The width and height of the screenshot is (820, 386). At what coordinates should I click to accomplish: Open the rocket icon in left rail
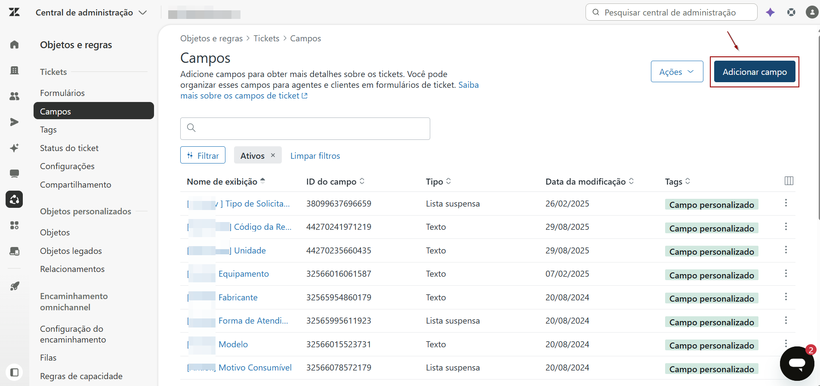14,286
